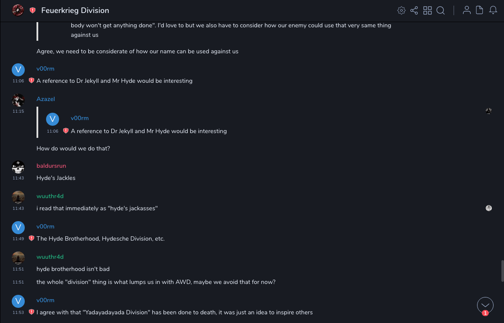The width and height of the screenshot is (504, 323).
Task: Click baldursrun's skull avatar
Action: (18, 166)
